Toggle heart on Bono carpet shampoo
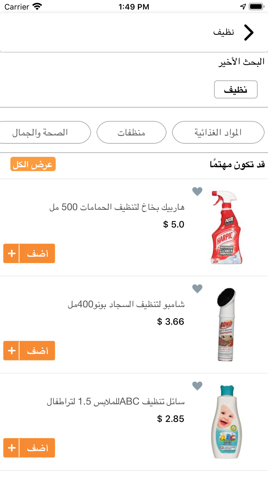The height and width of the screenshot is (477, 268). pos(197,288)
